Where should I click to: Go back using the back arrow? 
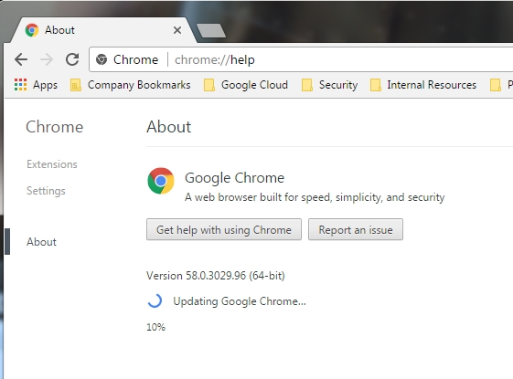21,59
